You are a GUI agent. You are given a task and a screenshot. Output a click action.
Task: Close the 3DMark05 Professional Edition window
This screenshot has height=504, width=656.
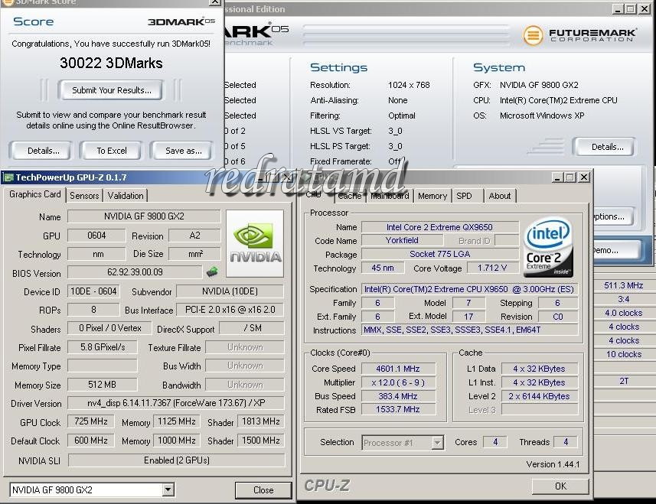coord(645,8)
